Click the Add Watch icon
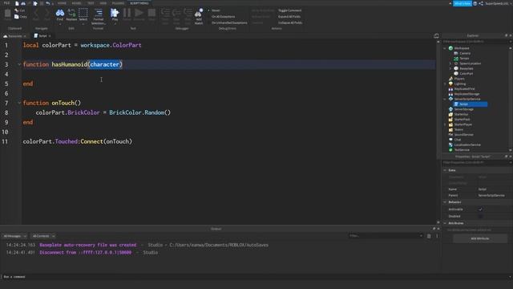 199,13
